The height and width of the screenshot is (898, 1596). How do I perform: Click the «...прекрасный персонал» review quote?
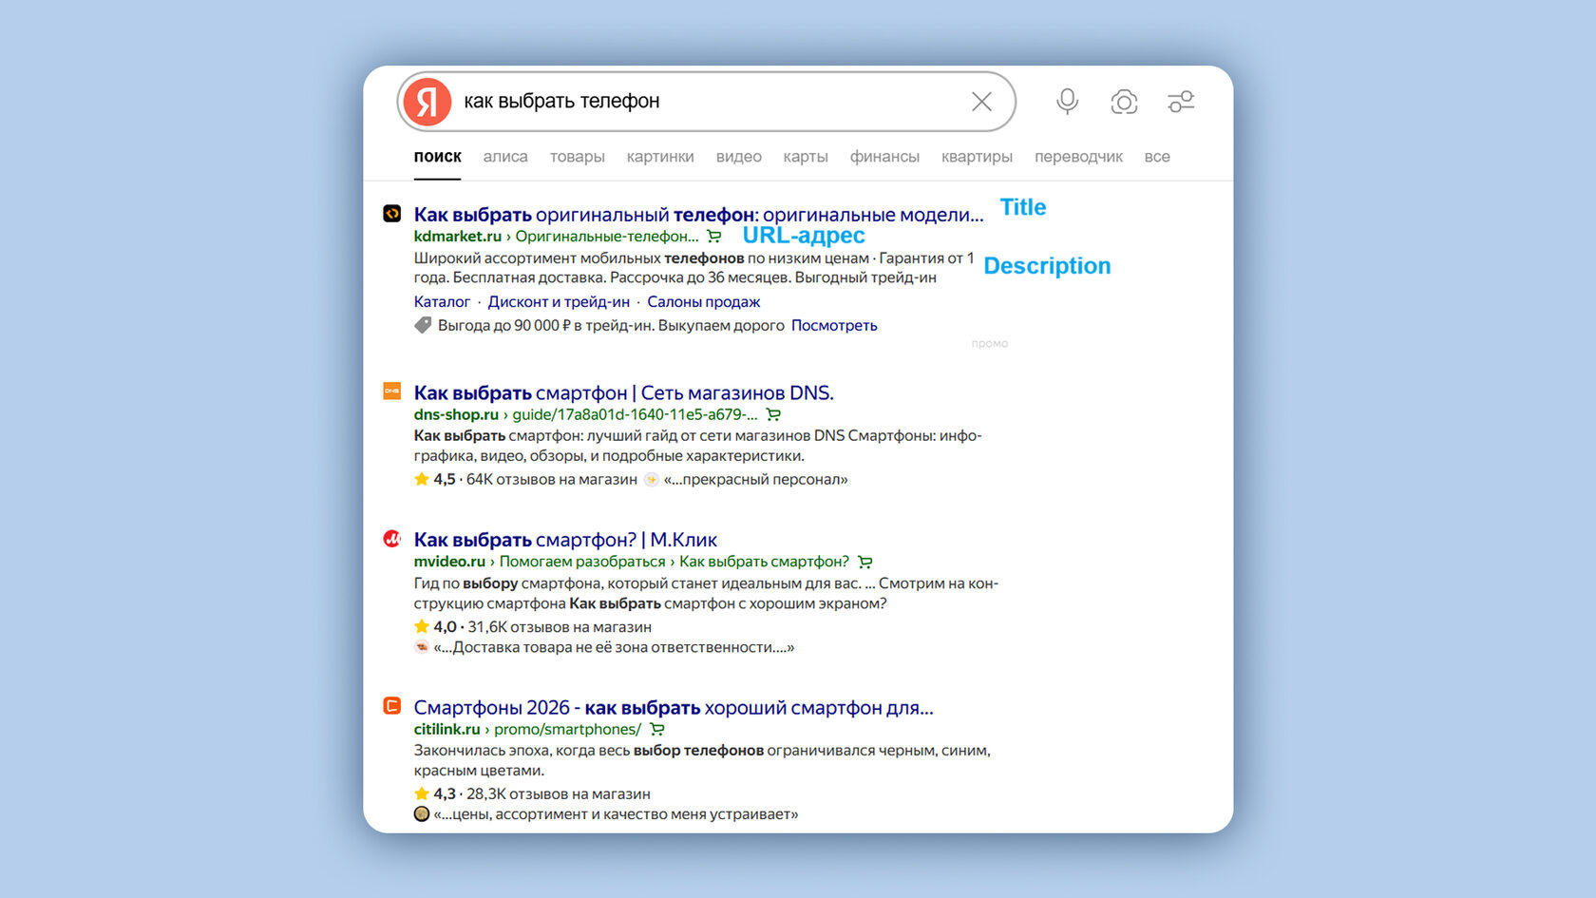click(755, 480)
